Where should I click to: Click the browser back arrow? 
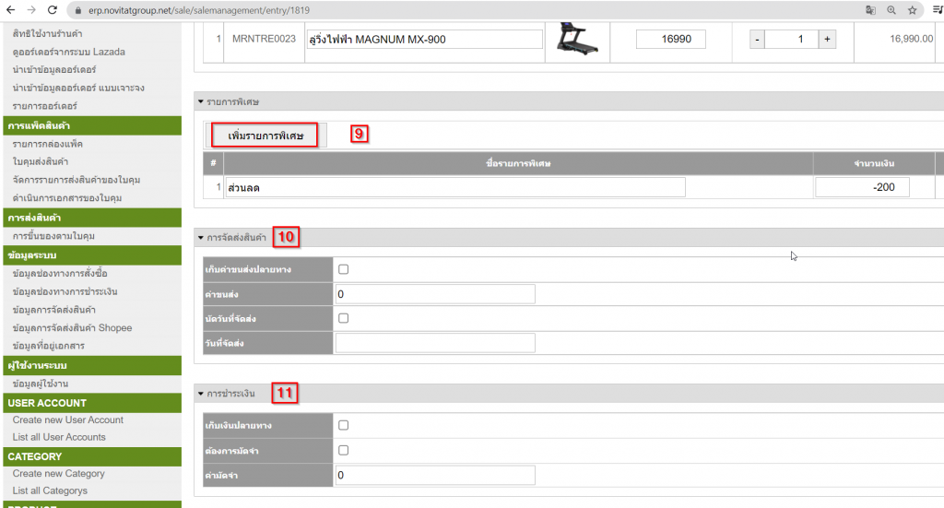9,10
